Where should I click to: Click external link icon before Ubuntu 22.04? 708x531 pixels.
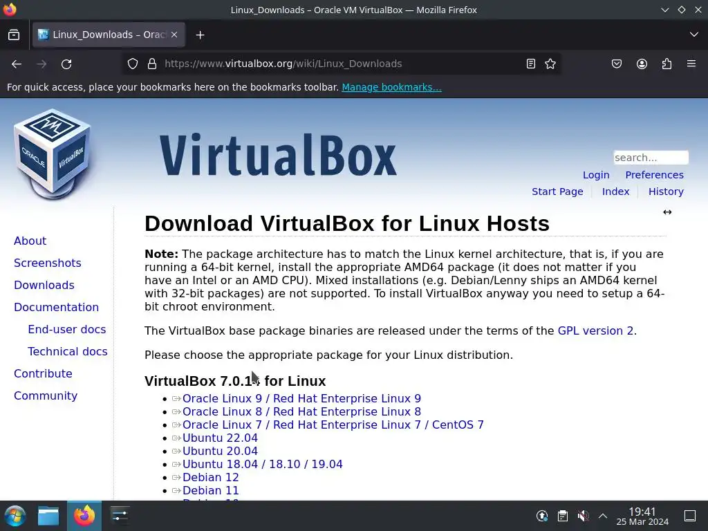tap(176, 438)
